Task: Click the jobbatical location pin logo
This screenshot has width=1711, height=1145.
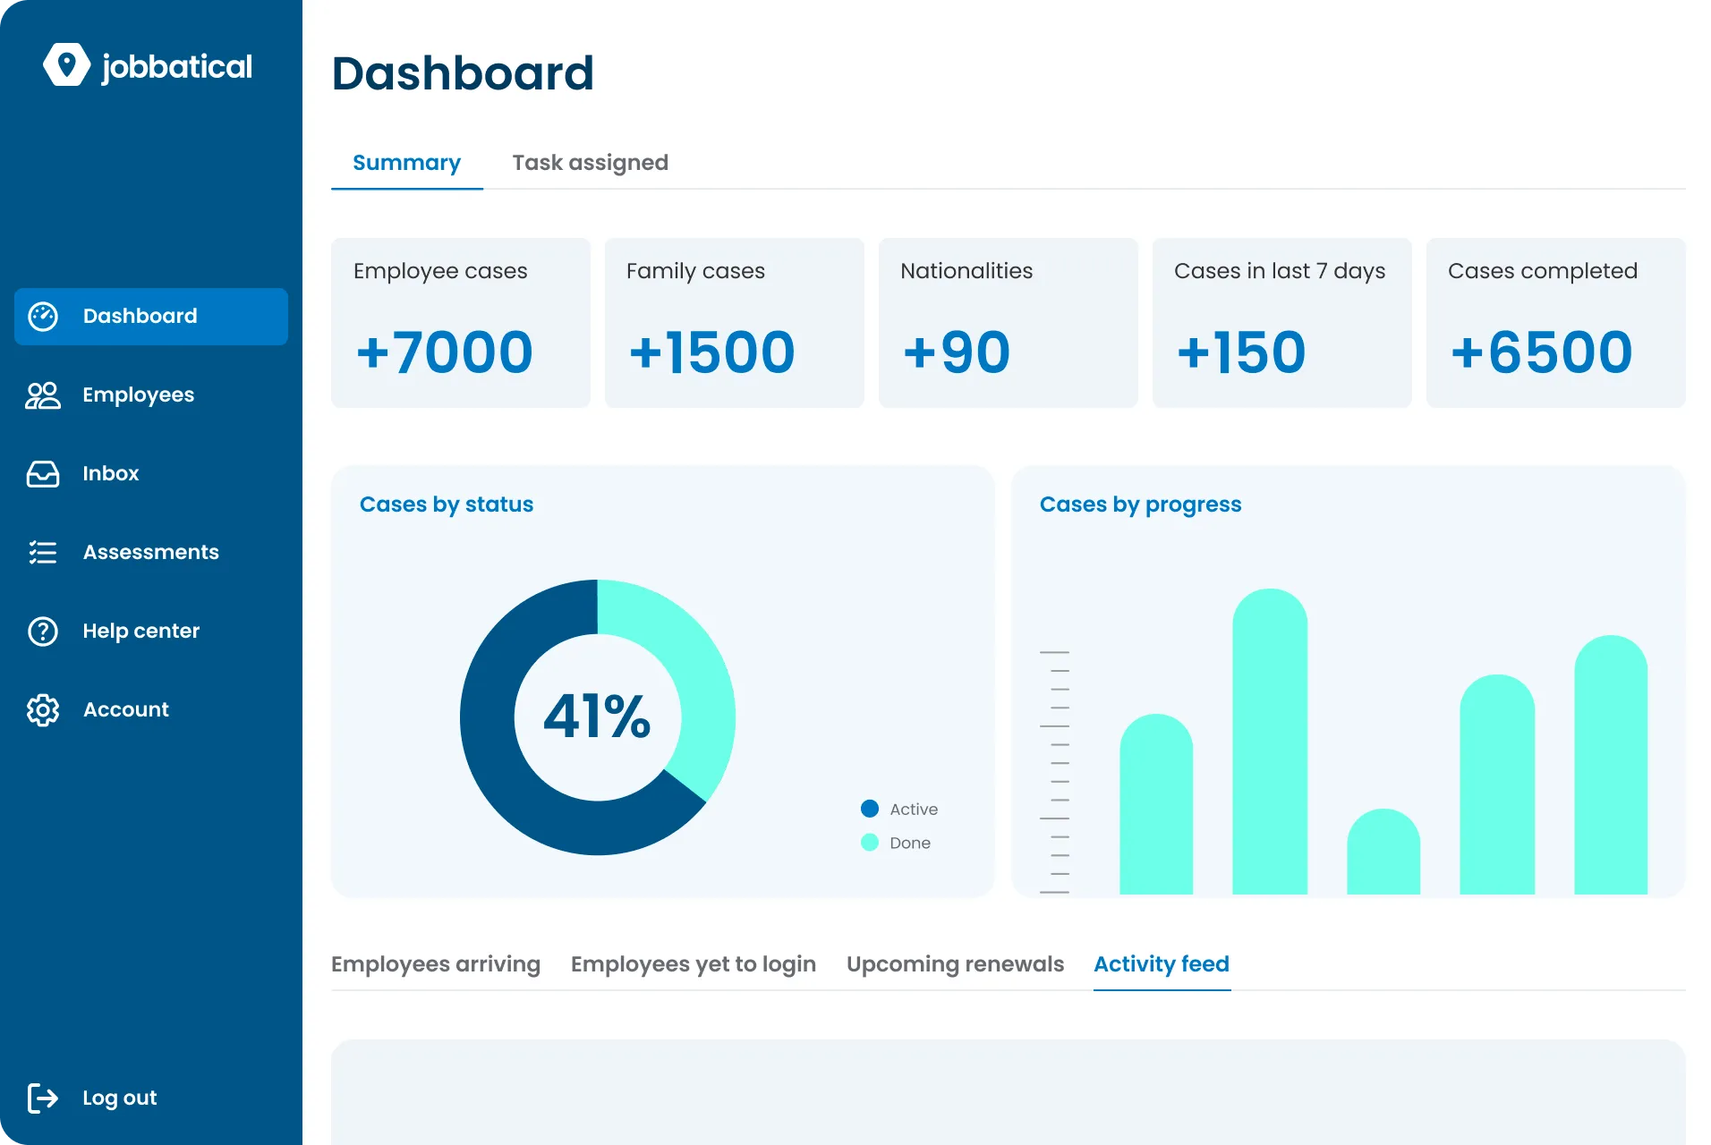Action: click(66, 64)
